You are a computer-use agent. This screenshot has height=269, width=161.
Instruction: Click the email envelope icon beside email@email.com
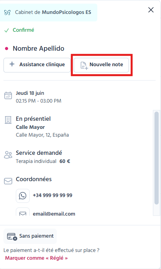point(23,213)
